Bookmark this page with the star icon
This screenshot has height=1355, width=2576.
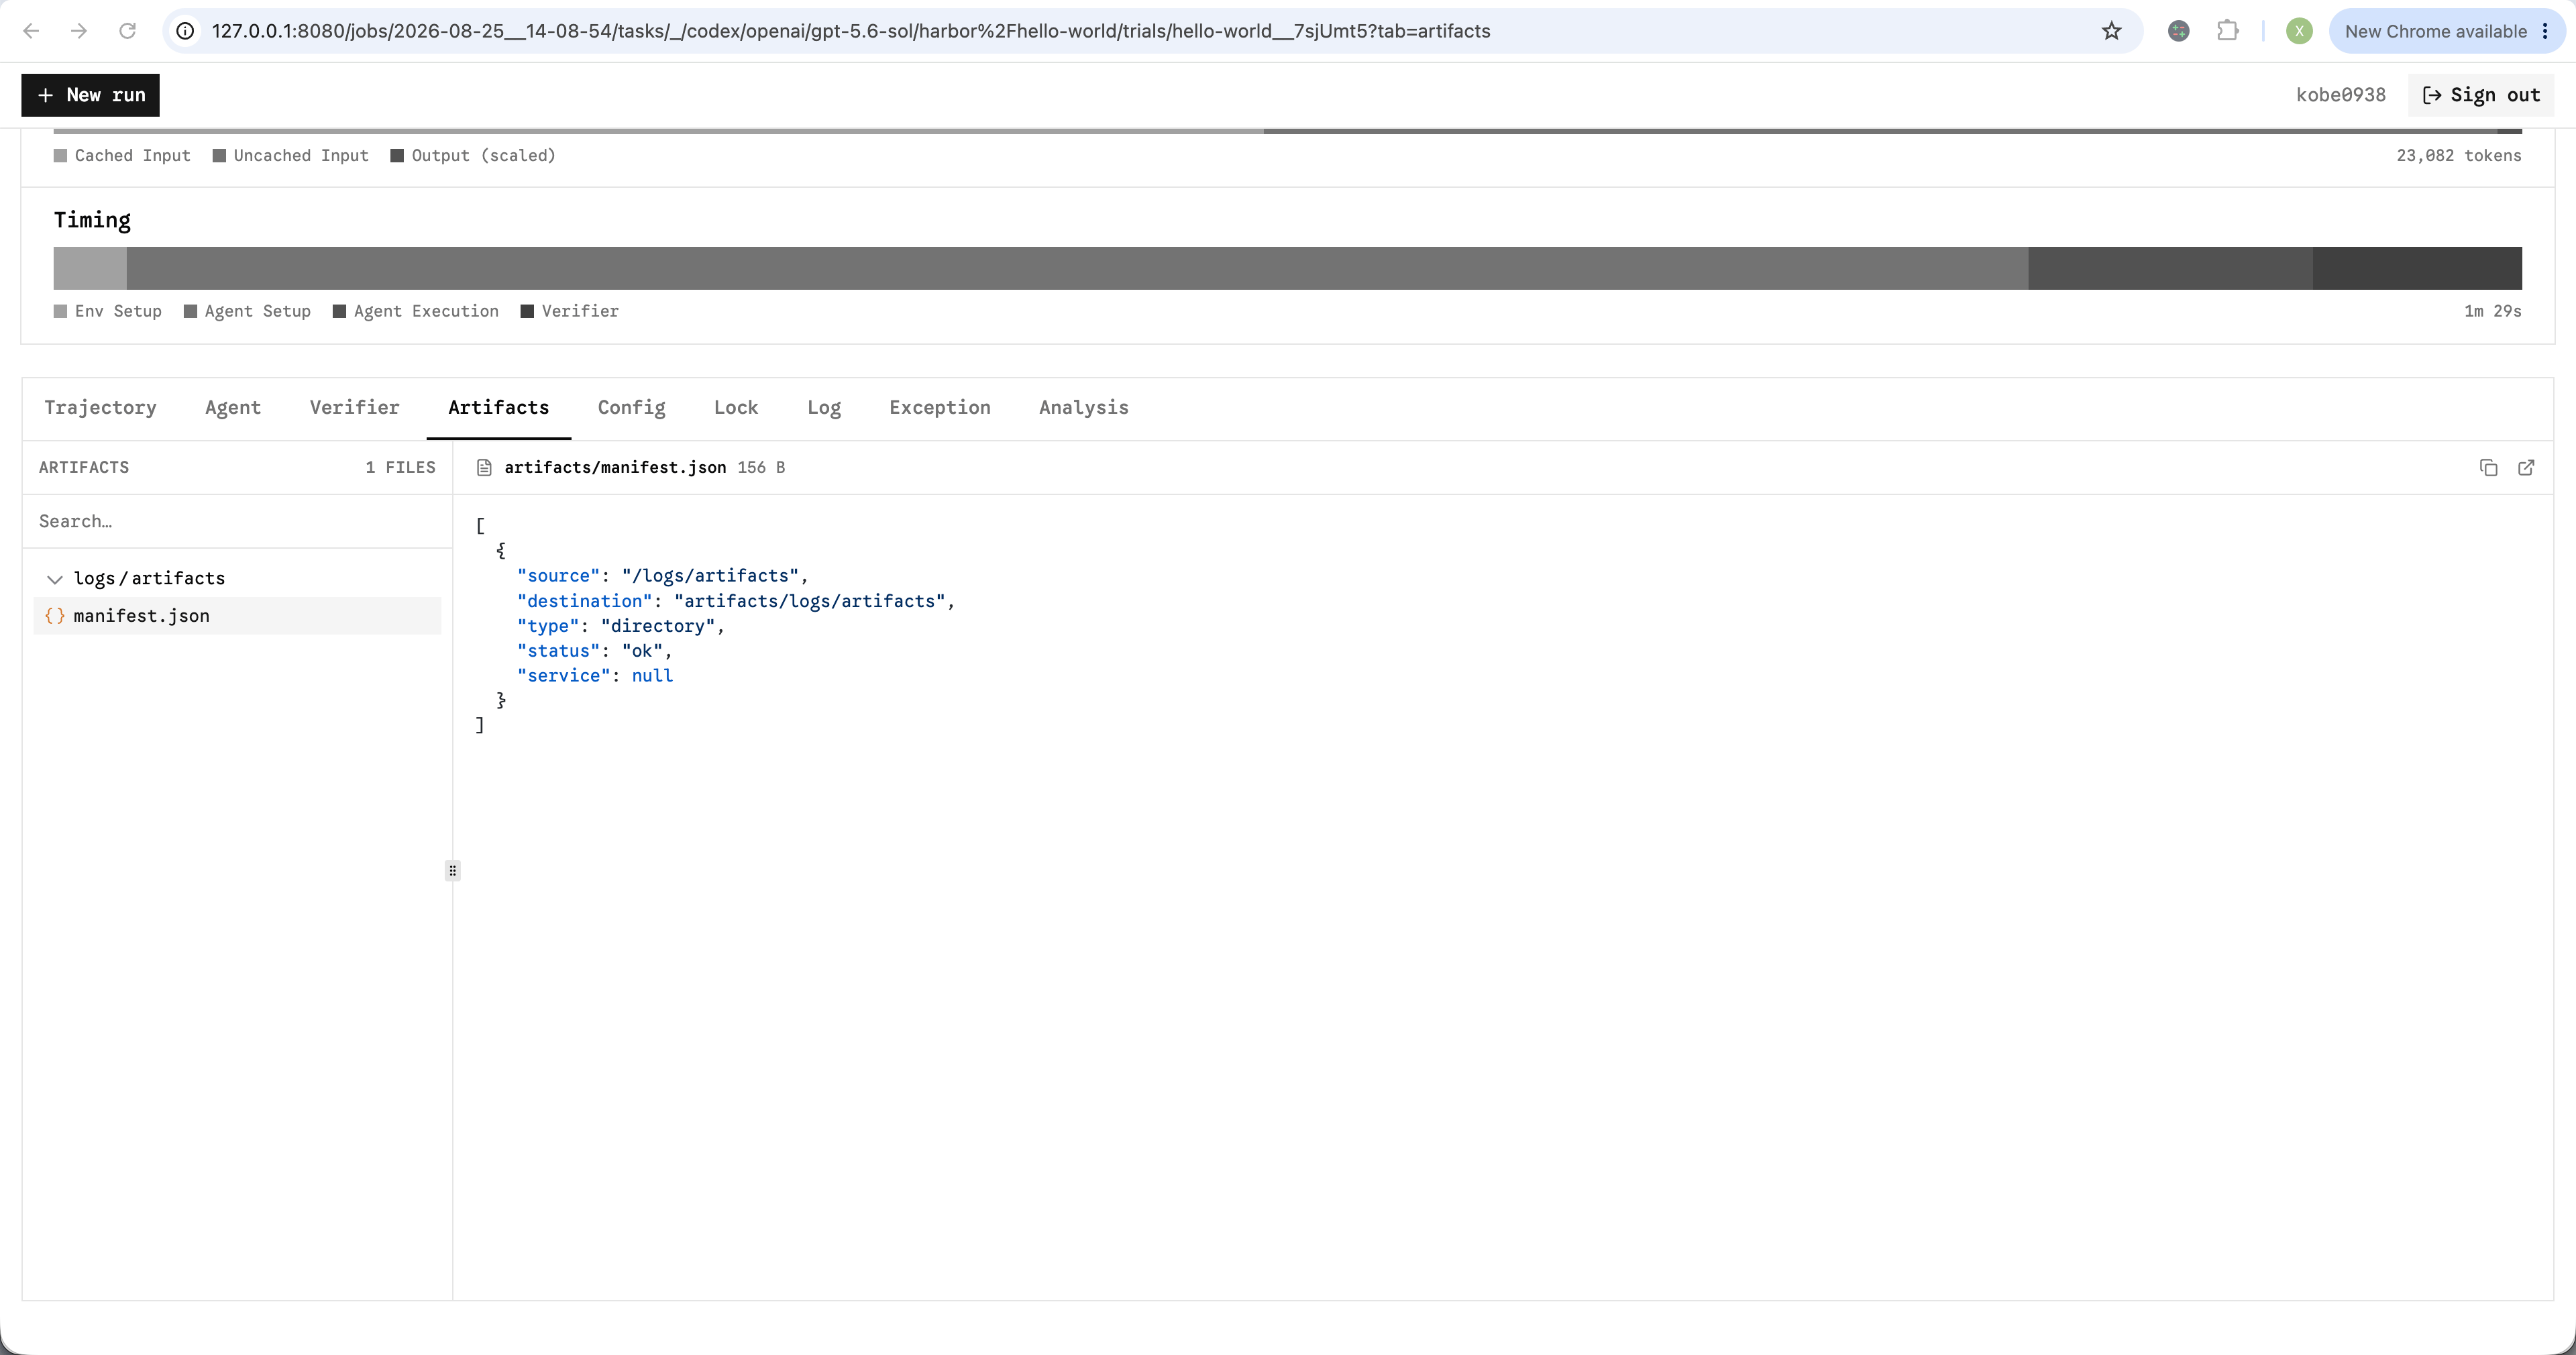click(x=2111, y=31)
